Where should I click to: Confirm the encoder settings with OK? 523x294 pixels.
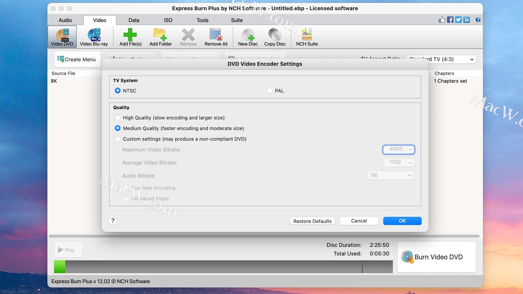(x=402, y=221)
